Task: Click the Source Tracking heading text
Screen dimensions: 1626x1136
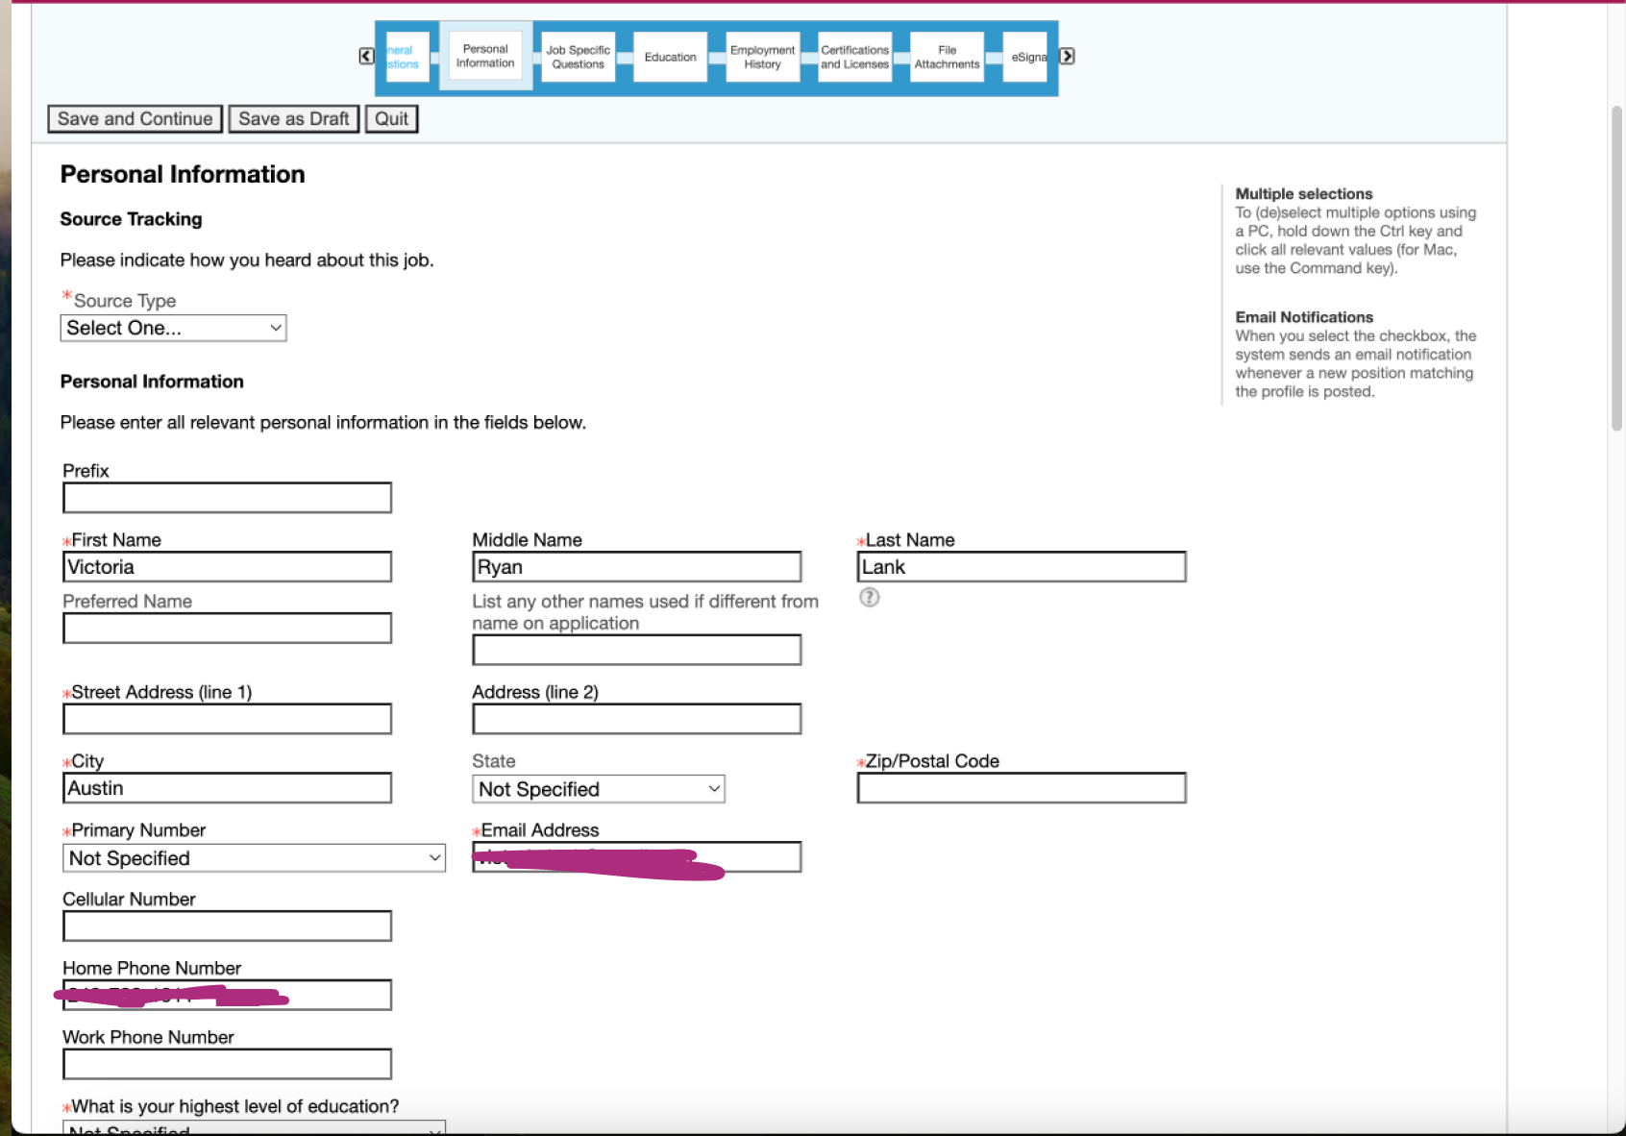Action: click(x=131, y=219)
